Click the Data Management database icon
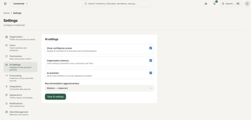 coord(7,112)
